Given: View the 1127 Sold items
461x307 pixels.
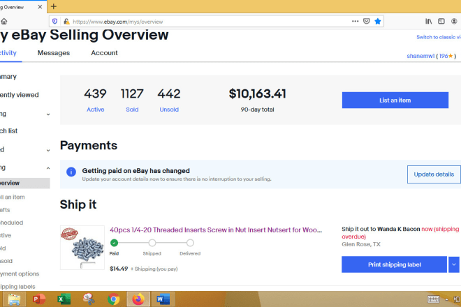Looking at the screenshot, I should click(132, 100).
